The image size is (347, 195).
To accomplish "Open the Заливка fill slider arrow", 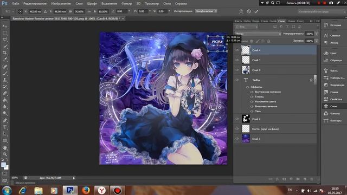I will pos(317,41).
